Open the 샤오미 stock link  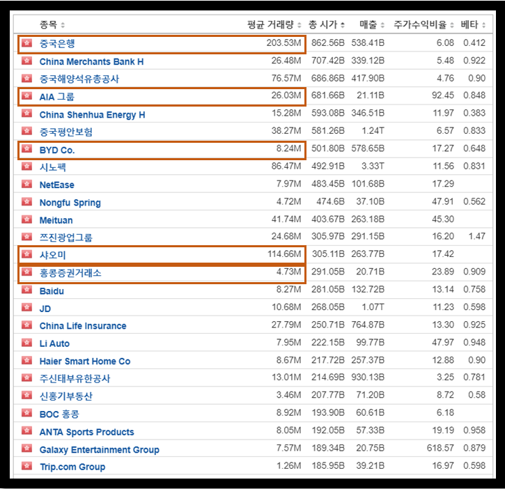[52, 255]
